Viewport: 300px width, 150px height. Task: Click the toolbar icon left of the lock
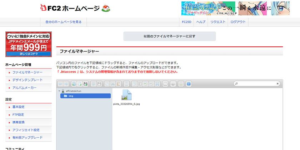[173, 84]
